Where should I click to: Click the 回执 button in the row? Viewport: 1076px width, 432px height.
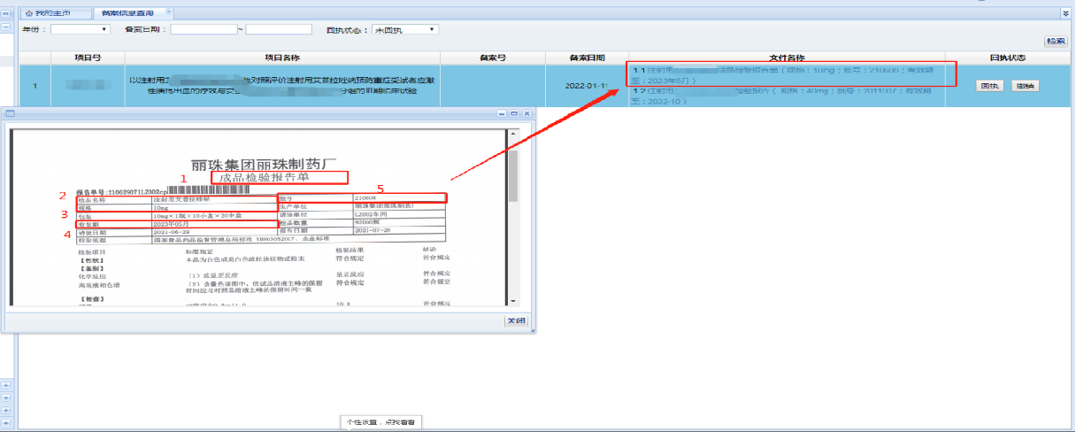988,86
